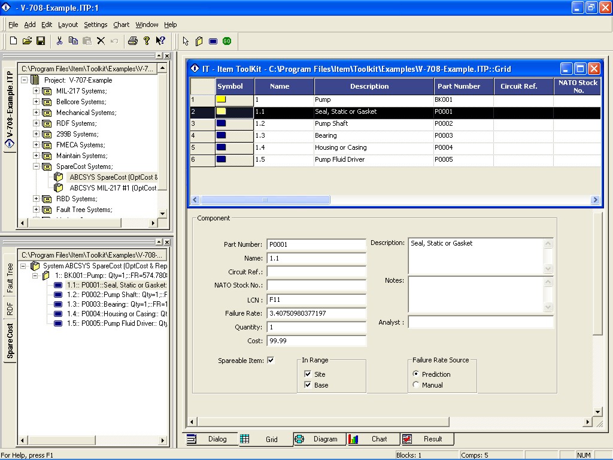Click the context help arrow-question icon
The image size is (613, 460).
[160, 41]
